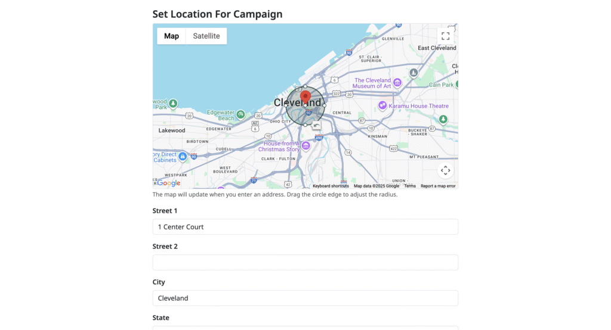This screenshot has height=330, width=611.
Task: Click the circle's top edge handle
Action: pyautogui.click(x=305, y=86)
